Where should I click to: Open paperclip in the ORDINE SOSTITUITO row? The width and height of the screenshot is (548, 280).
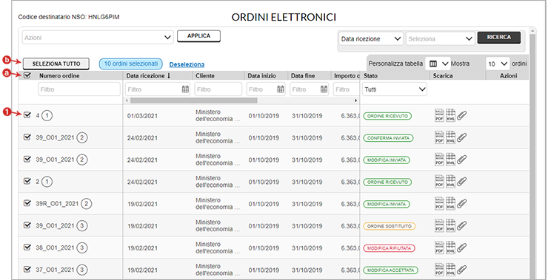[462, 225]
